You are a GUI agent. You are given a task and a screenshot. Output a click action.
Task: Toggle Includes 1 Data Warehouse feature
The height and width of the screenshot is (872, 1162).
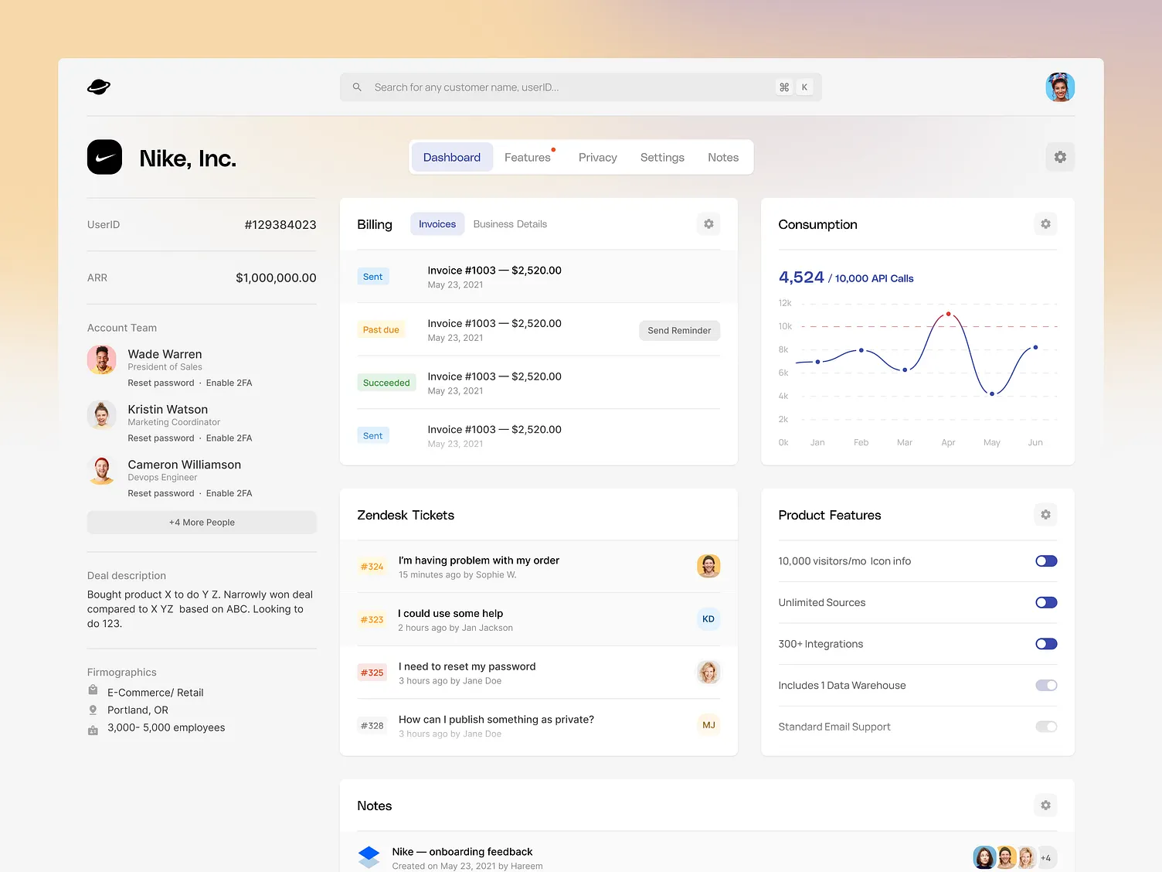pyautogui.click(x=1046, y=685)
